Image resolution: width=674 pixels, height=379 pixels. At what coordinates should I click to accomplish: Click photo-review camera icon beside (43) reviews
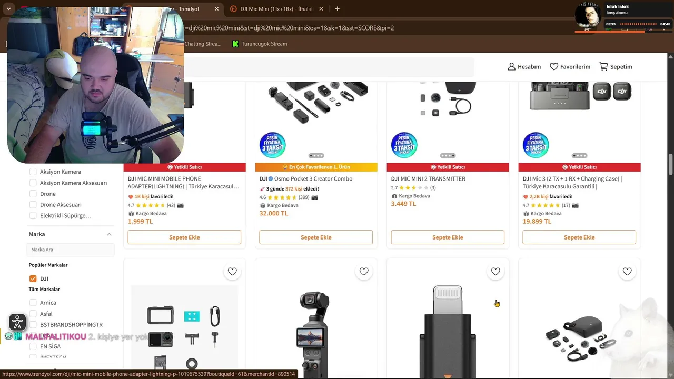(180, 205)
